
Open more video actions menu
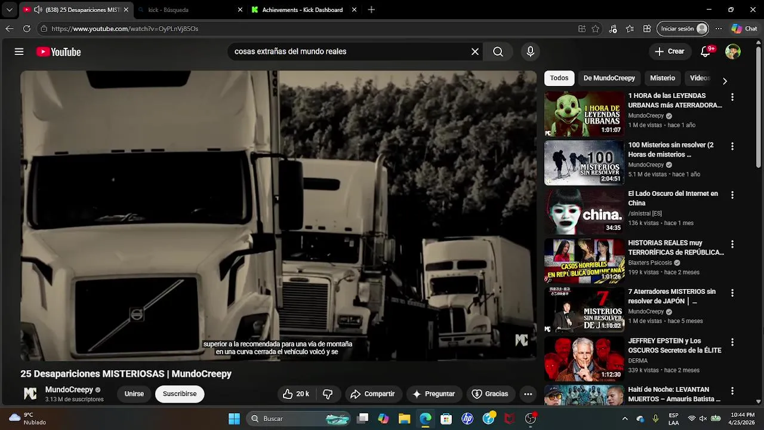pos(528,394)
